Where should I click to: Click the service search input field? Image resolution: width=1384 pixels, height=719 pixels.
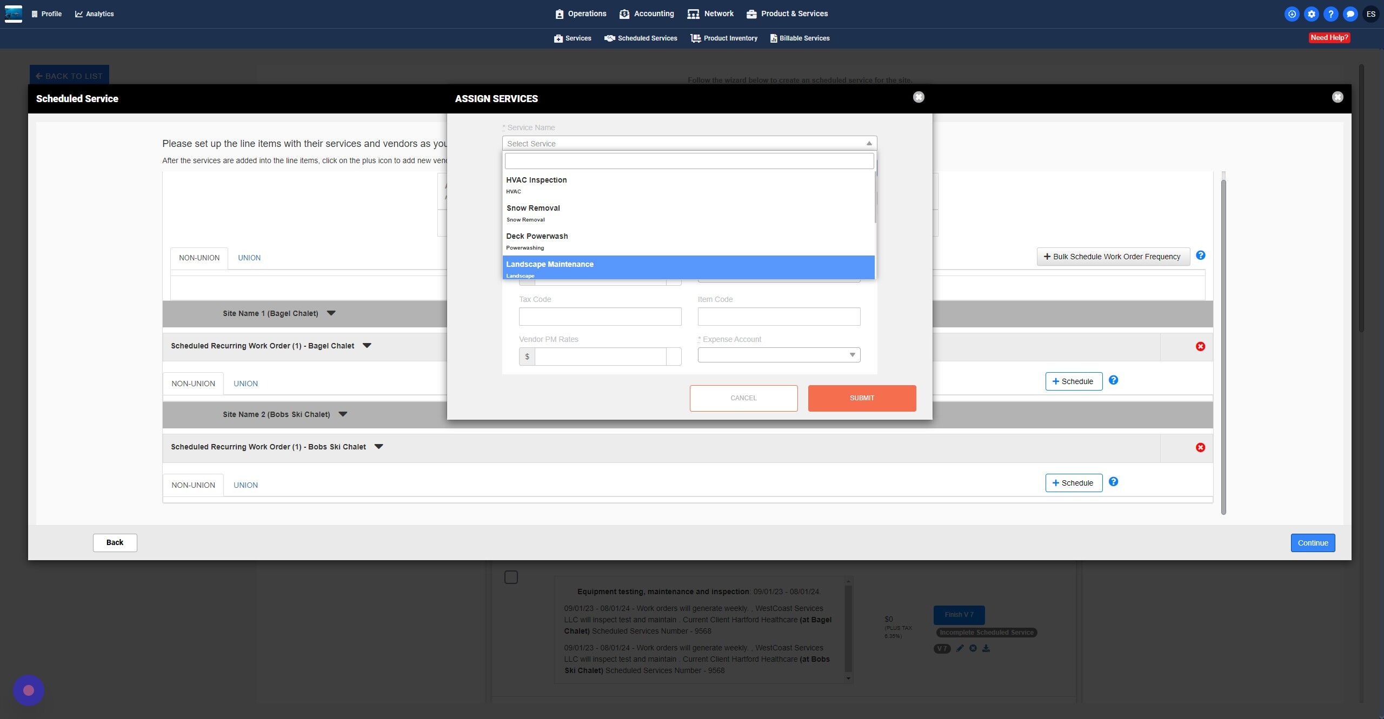click(x=689, y=161)
